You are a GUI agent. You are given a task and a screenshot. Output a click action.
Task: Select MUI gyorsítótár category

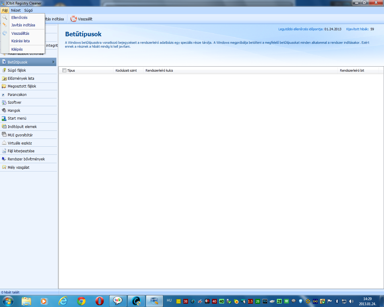[28, 135]
